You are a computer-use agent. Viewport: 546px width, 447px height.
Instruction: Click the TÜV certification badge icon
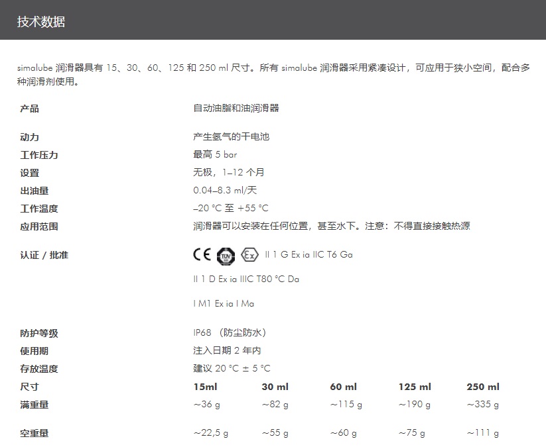pos(226,256)
